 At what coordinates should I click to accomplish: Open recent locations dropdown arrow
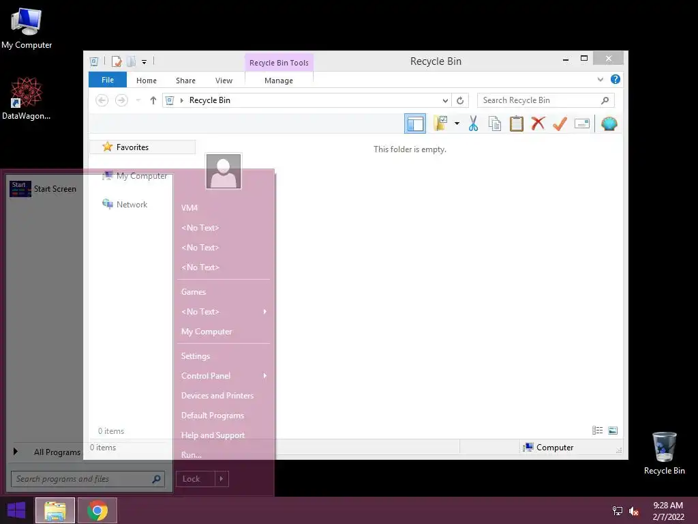coord(138,100)
